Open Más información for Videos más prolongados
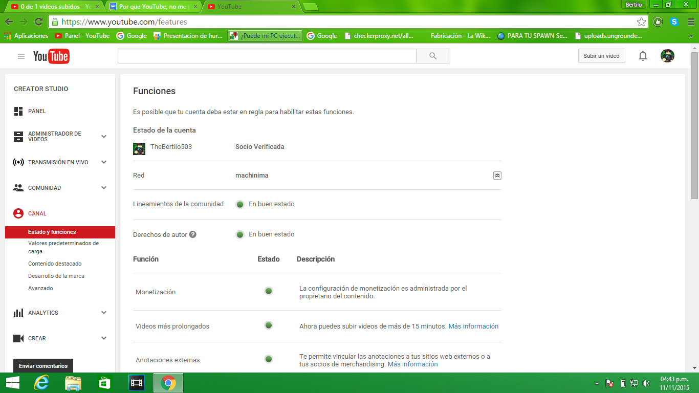 pyautogui.click(x=473, y=326)
